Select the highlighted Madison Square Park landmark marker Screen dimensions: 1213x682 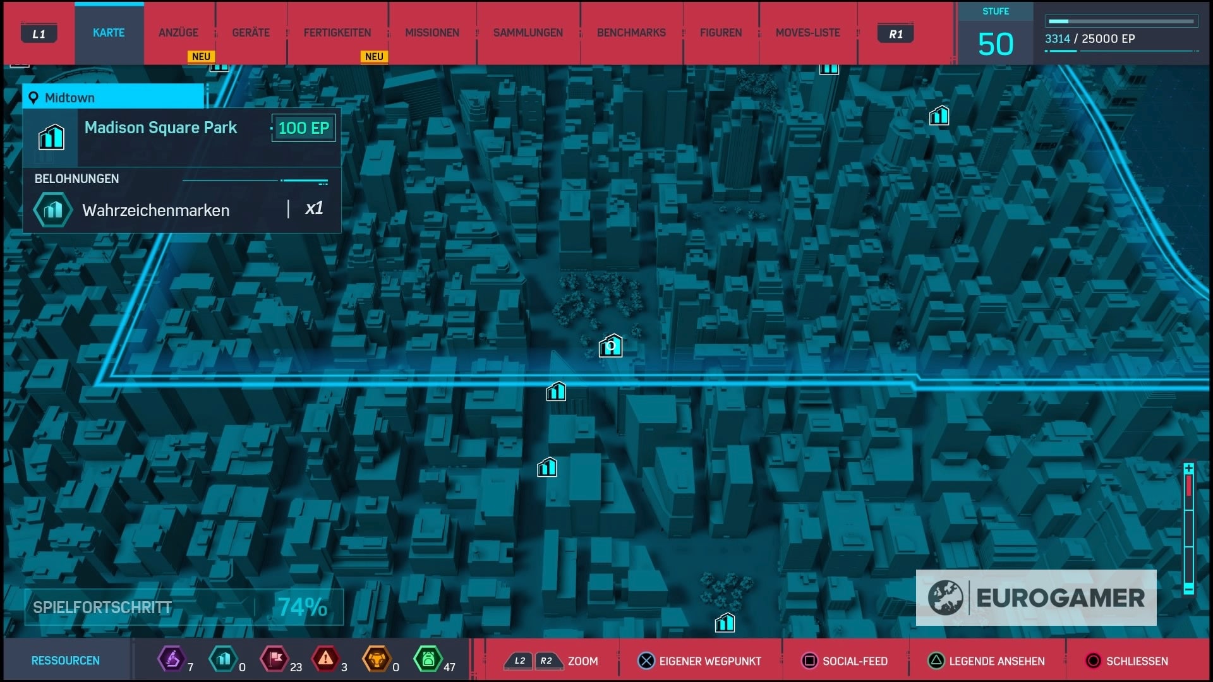tap(611, 346)
